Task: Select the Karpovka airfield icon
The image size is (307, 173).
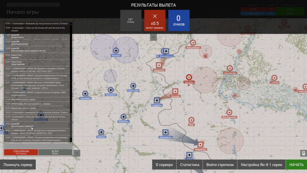Action: click(189, 77)
